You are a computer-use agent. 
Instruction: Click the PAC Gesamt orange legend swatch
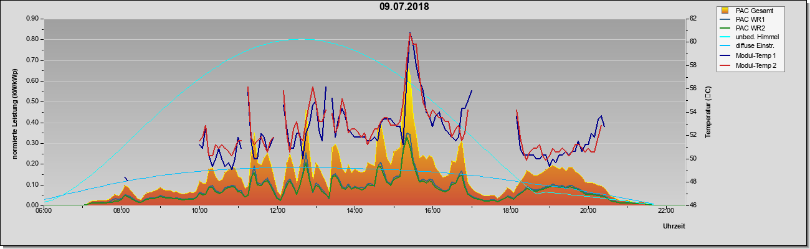(x=725, y=11)
